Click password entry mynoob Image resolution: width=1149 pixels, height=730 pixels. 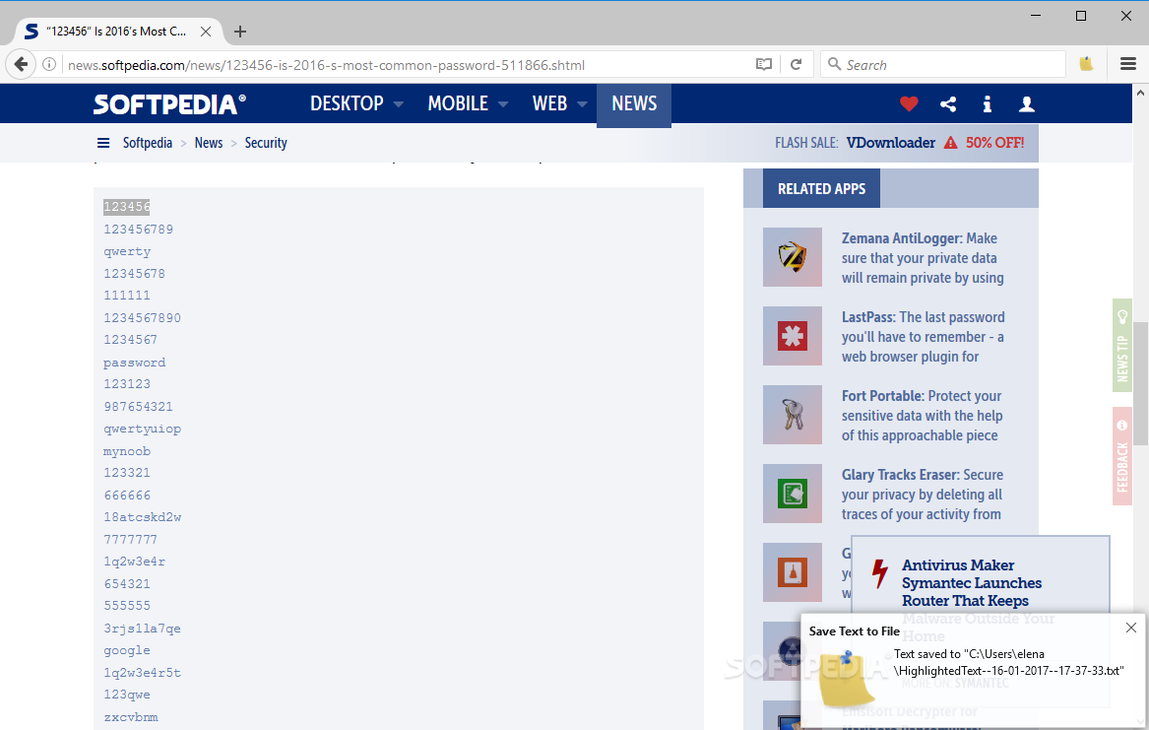[127, 451]
